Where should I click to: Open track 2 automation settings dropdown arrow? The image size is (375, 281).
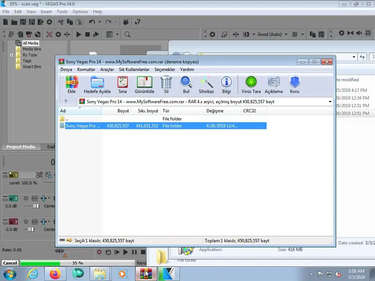49,198
